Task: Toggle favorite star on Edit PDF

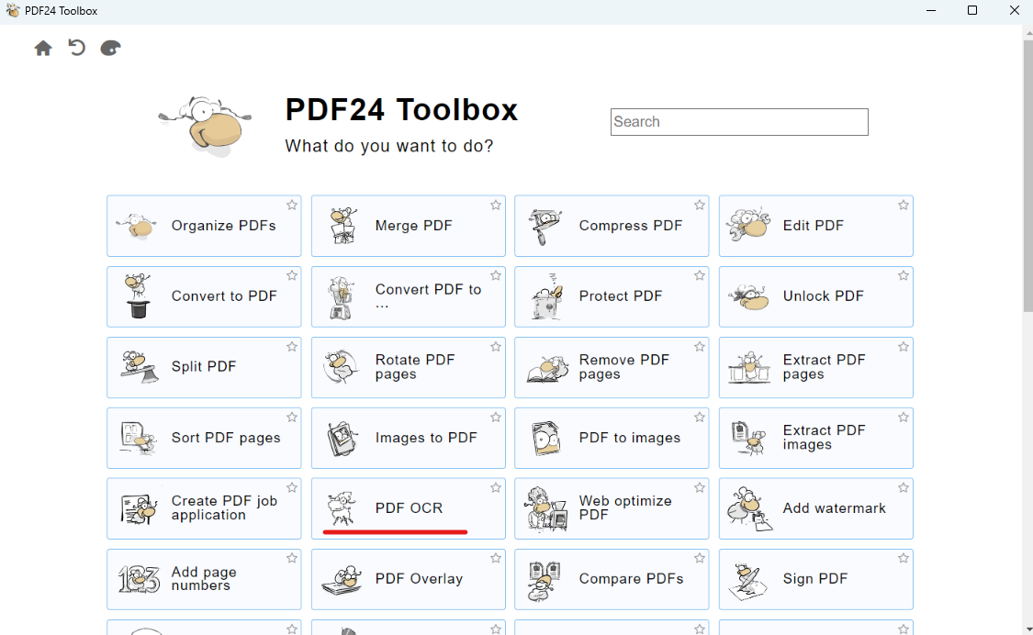Action: [x=904, y=206]
